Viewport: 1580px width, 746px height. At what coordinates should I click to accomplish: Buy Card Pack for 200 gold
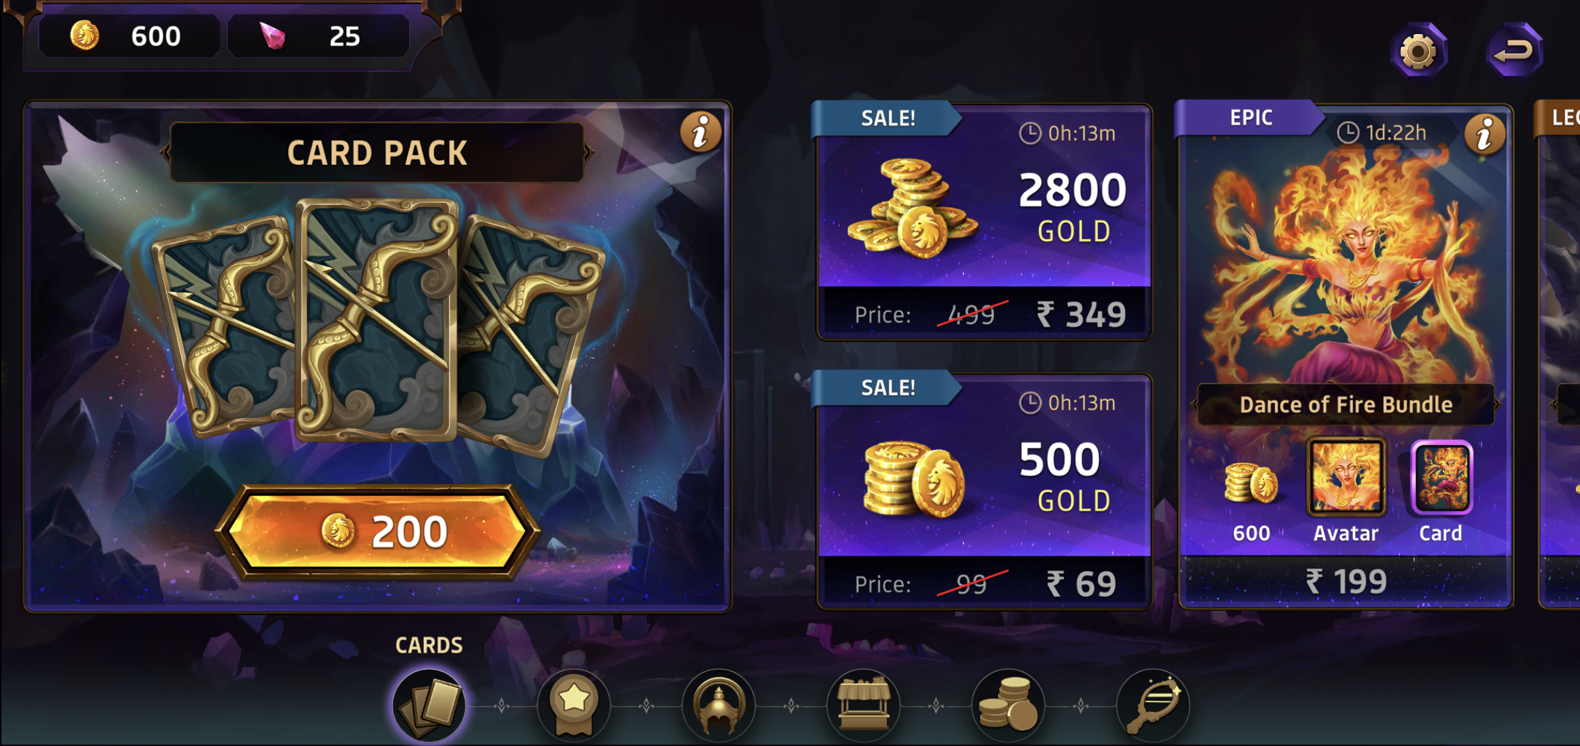click(377, 532)
